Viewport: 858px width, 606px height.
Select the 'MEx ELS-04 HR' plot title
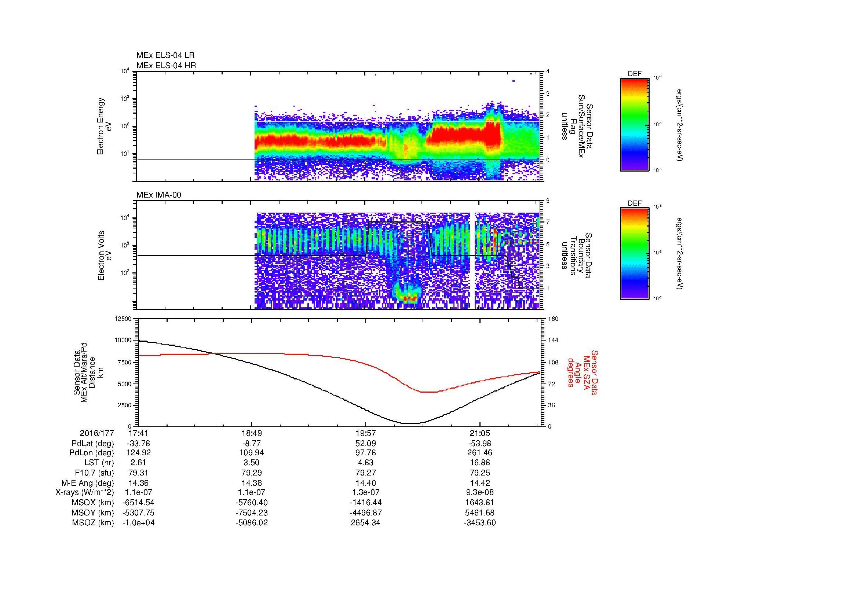pos(166,66)
